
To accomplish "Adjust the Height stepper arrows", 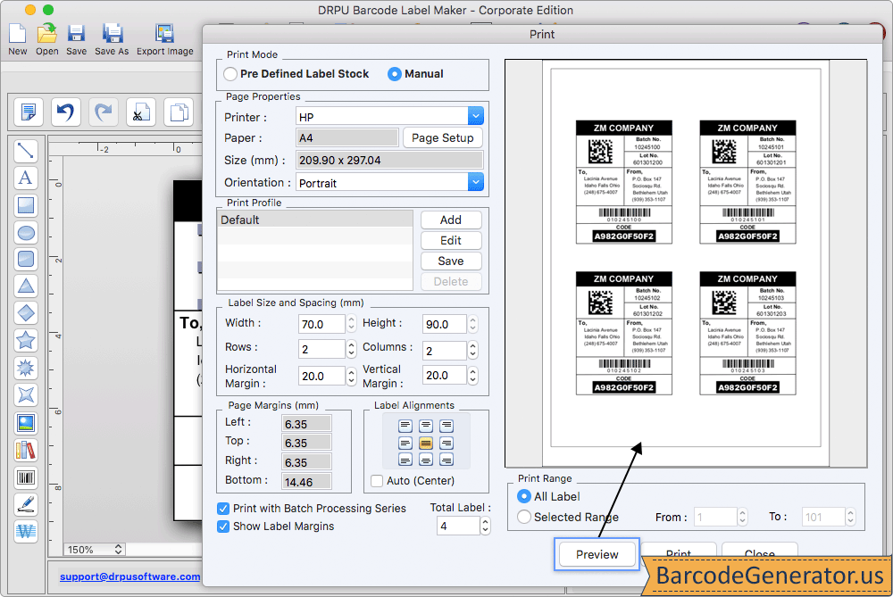I will [x=472, y=324].
